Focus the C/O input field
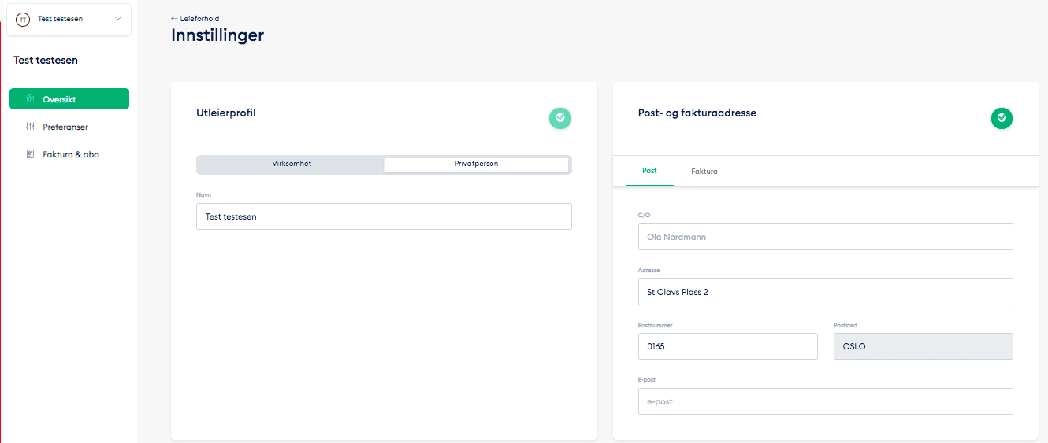 coord(825,237)
